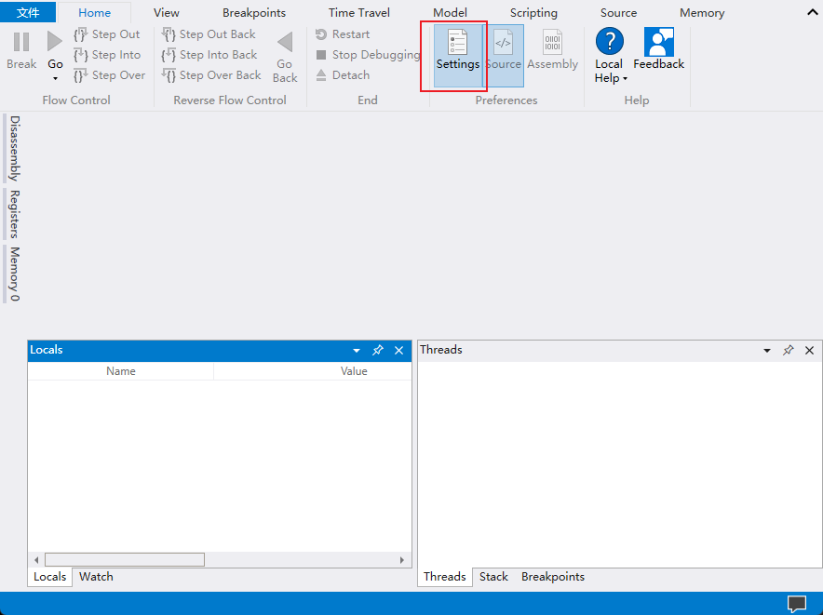Click Stop Debugging

[368, 55]
